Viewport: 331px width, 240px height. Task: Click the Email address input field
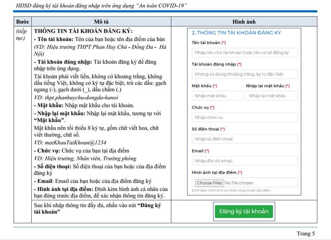tap(244, 161)
